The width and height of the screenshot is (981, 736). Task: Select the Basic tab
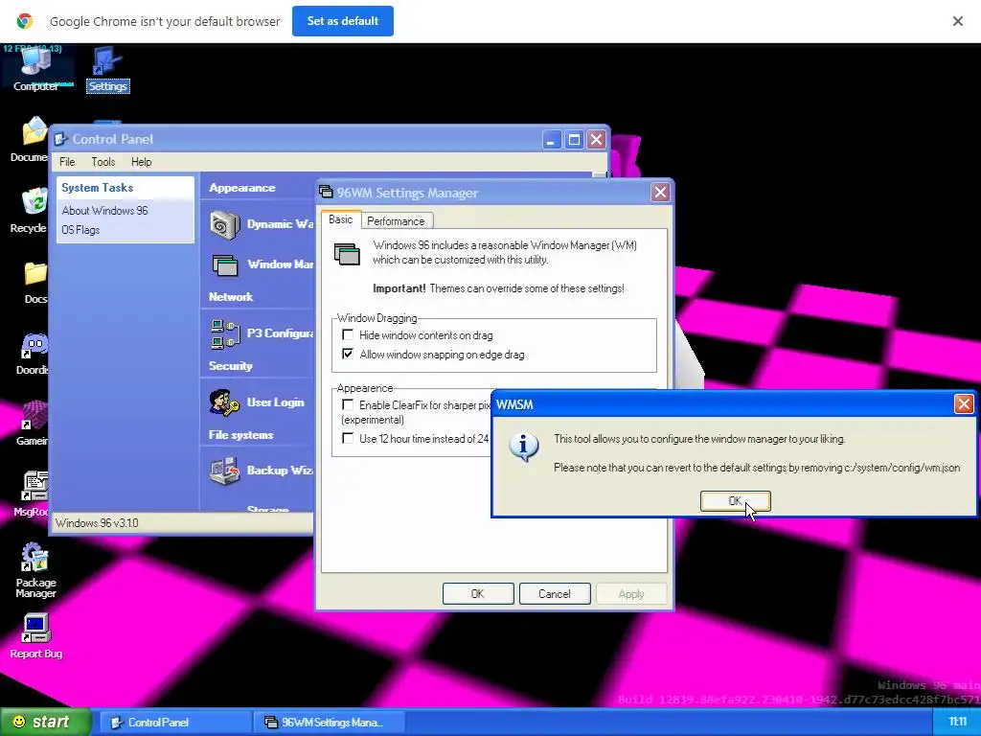340,219
